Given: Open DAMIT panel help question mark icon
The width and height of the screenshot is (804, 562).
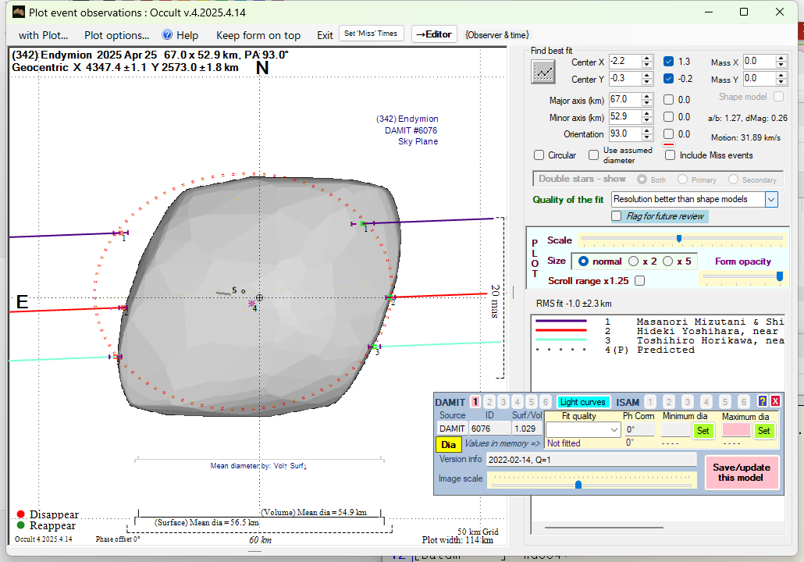Looking at the screenshot, I should [x=763, y=401].
